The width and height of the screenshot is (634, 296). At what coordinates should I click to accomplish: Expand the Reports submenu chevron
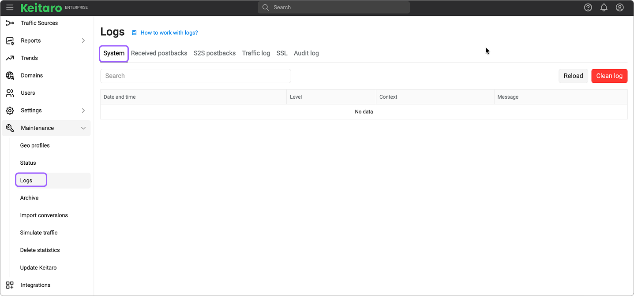[x=83, y=41]
